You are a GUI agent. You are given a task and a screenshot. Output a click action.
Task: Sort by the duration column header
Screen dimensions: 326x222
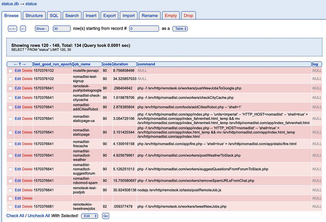[x=121, y=64]
